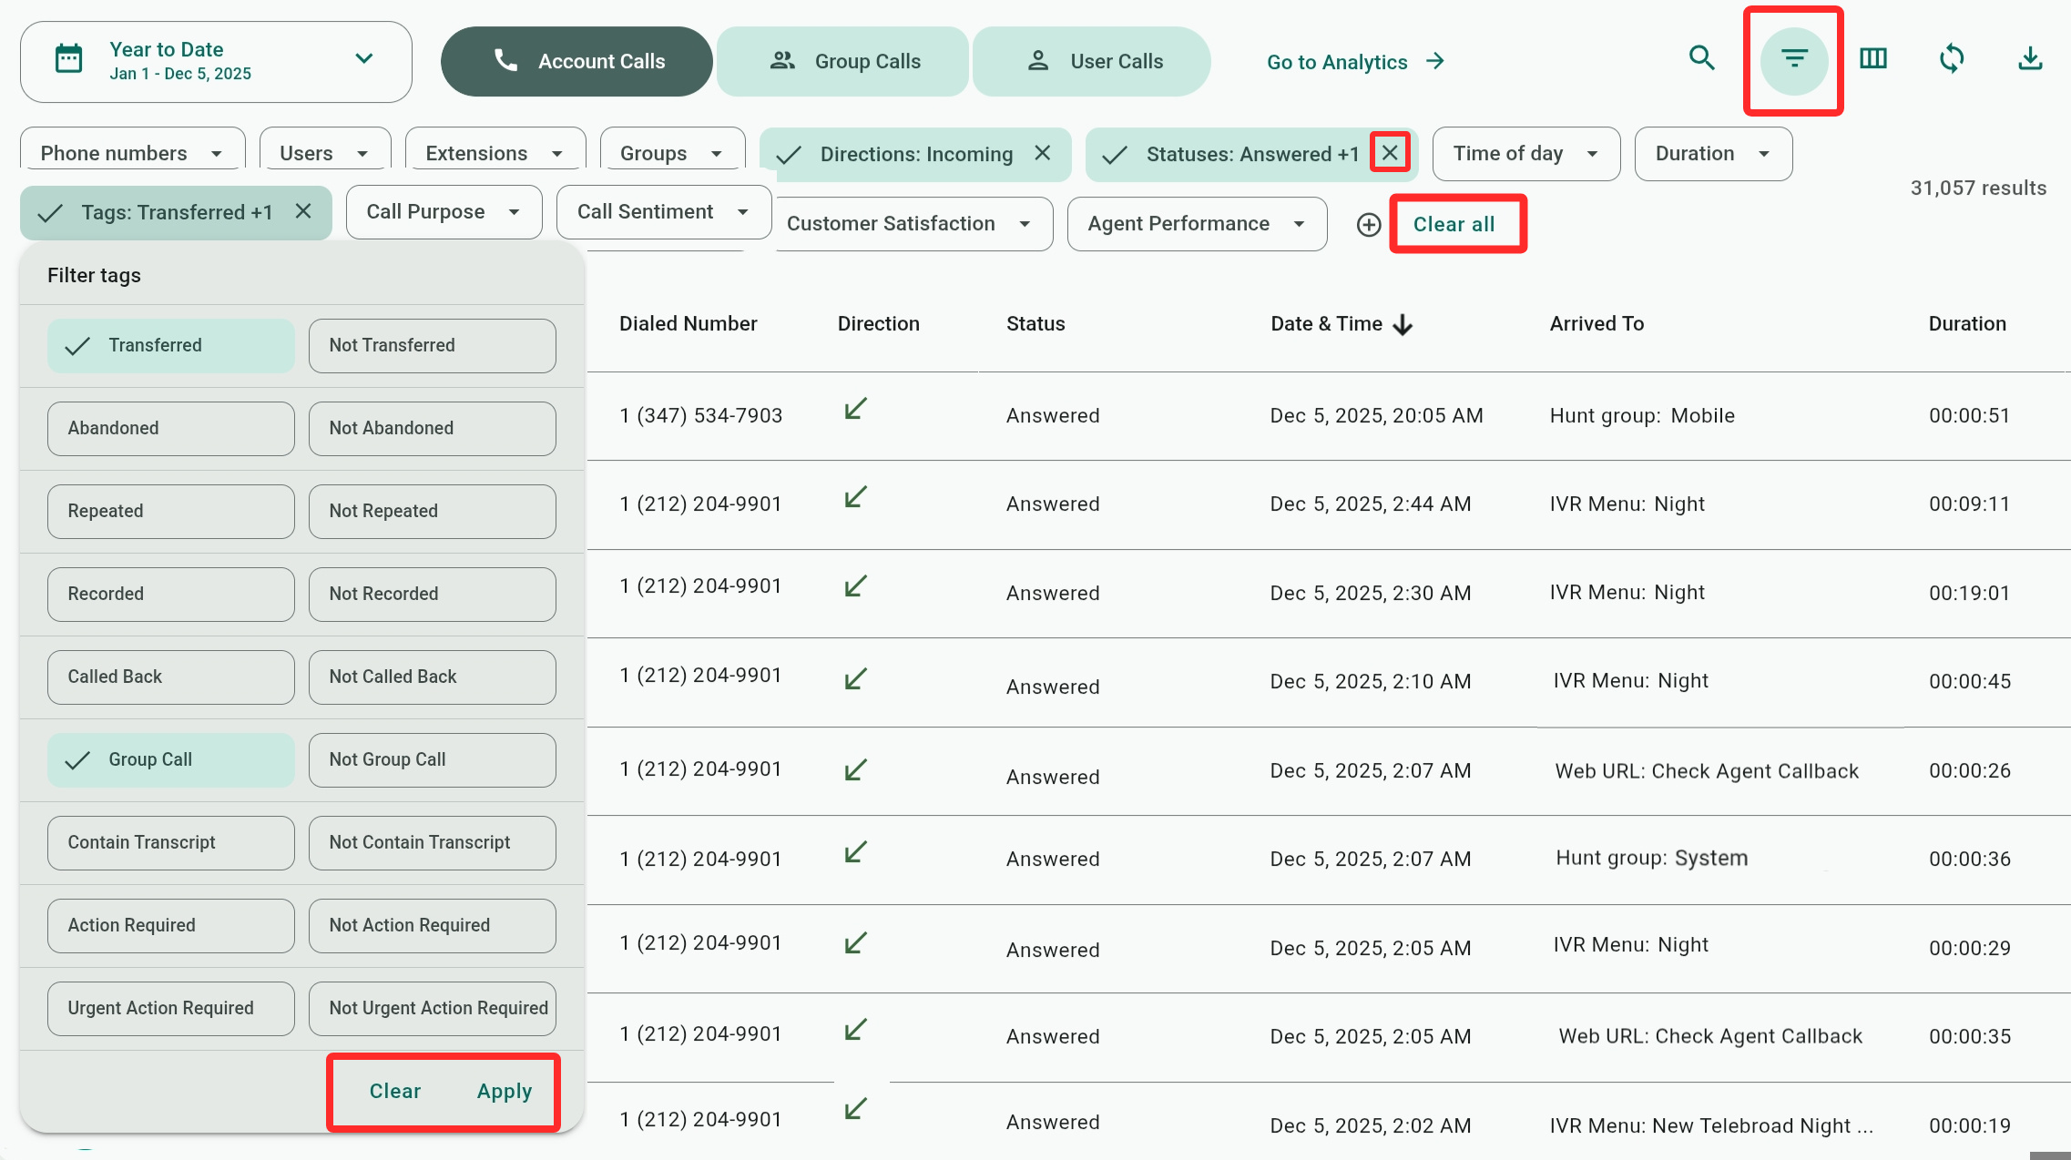This screenshot has width=2071, height=1160.
Task: Follow the Go to Analytics link
Action: (1354, 62)
